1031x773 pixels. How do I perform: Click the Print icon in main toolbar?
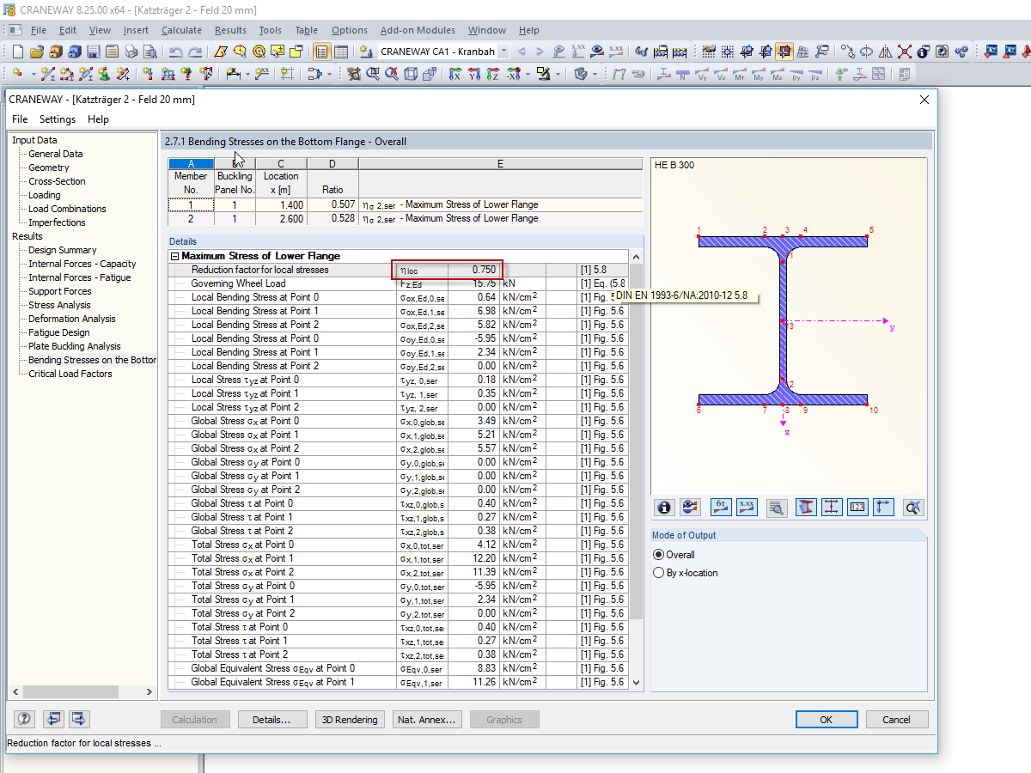pyautogui.click(x=131, y=52)
